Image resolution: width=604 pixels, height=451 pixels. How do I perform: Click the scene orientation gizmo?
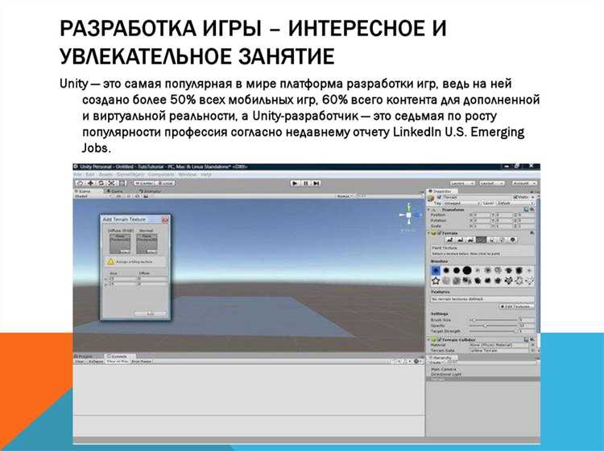coord(408,215)
